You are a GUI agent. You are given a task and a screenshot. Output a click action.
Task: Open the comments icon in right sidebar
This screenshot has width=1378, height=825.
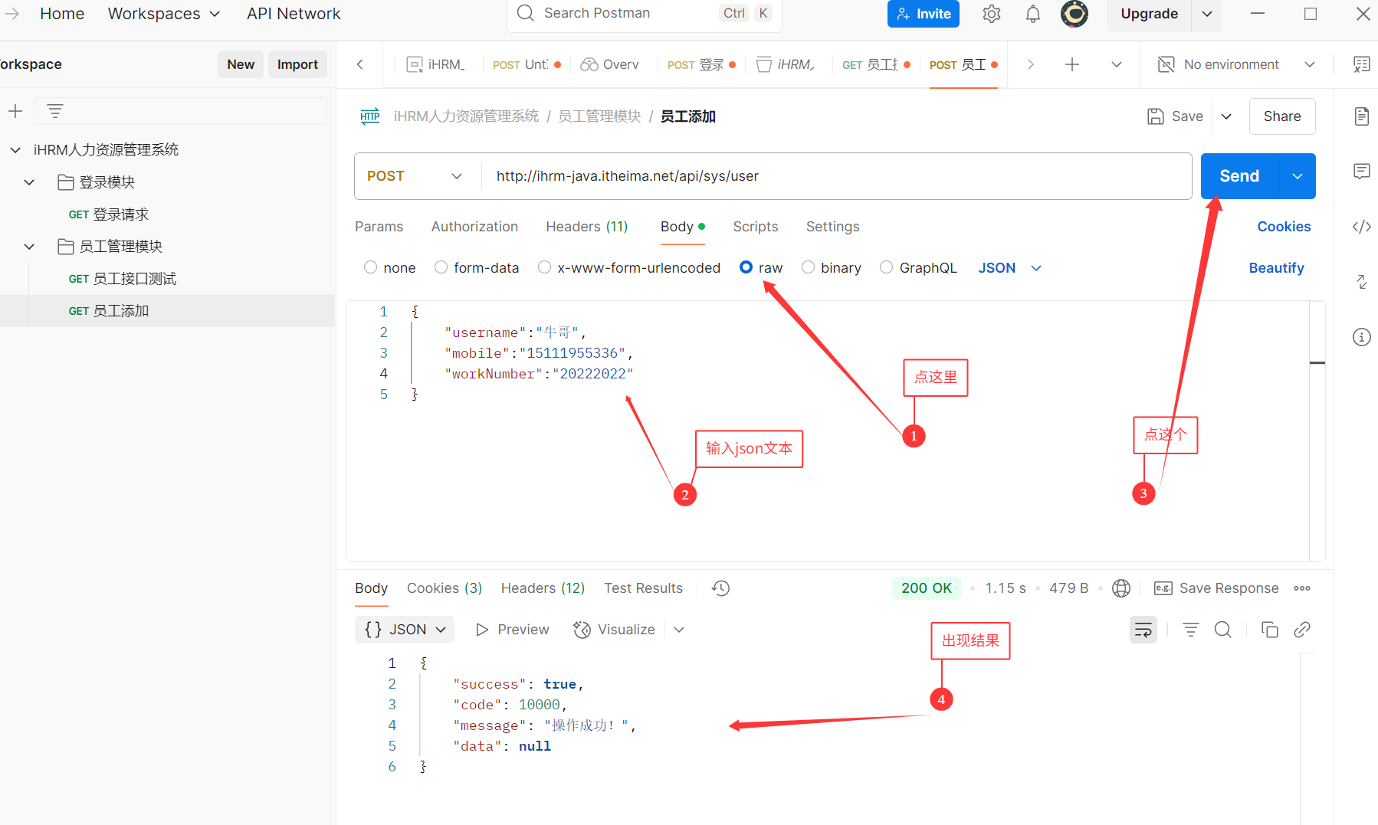1361,171
